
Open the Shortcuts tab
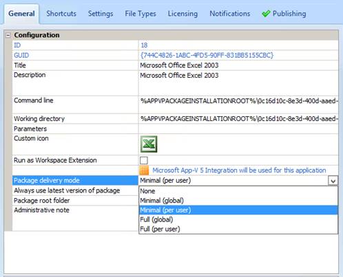pyautogui.click(x=61, y=14)
